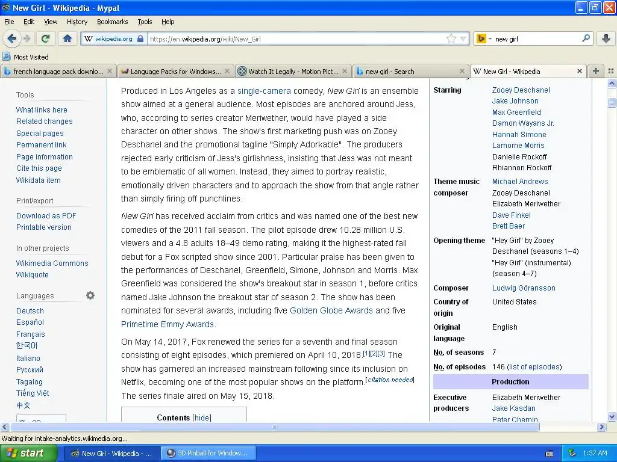Click the address bar URL field
This screenshot has height=462, width=617.
pos(297,38)
